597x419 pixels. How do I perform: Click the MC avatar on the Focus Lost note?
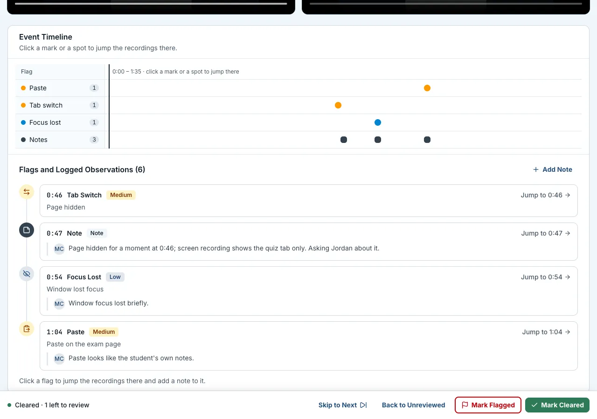pyautogui.click(x=59, y=304)
